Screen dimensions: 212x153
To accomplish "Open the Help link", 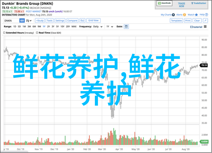I will pos(202,15).
